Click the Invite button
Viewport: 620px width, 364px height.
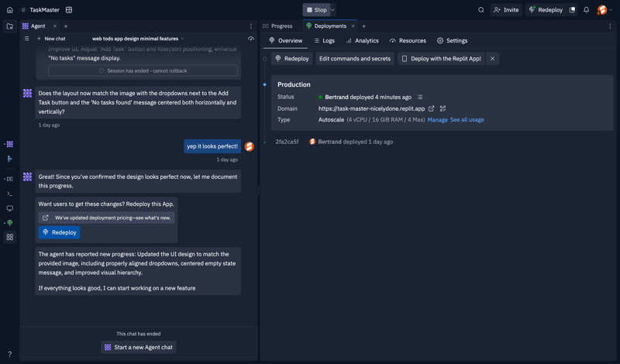(506, 10)
